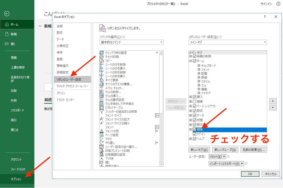Click the サインイン link in the title bar
The height and width of the screenshot is (188, 283).
266,4
